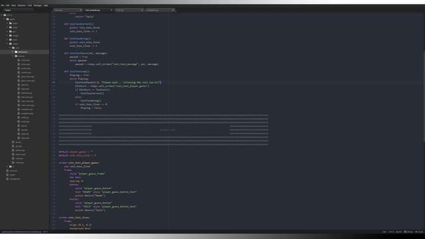
Task: Open the Edit menu
Action: point(7,5)
